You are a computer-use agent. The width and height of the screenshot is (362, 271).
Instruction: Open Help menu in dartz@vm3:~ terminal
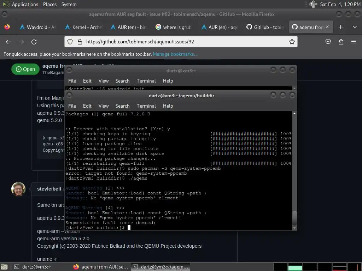[x=168, y=81]
